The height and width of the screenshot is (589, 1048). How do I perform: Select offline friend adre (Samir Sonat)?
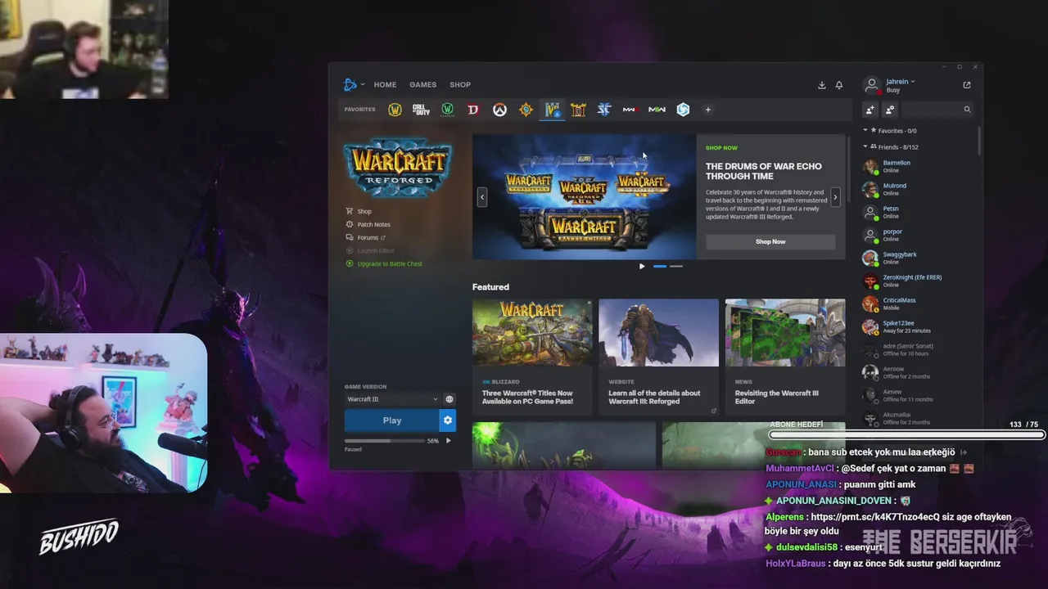click(x=917, y=349)
